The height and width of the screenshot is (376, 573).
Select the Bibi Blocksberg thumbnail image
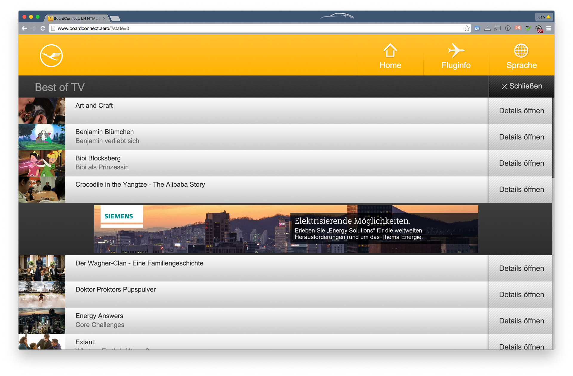pos(42,163)
